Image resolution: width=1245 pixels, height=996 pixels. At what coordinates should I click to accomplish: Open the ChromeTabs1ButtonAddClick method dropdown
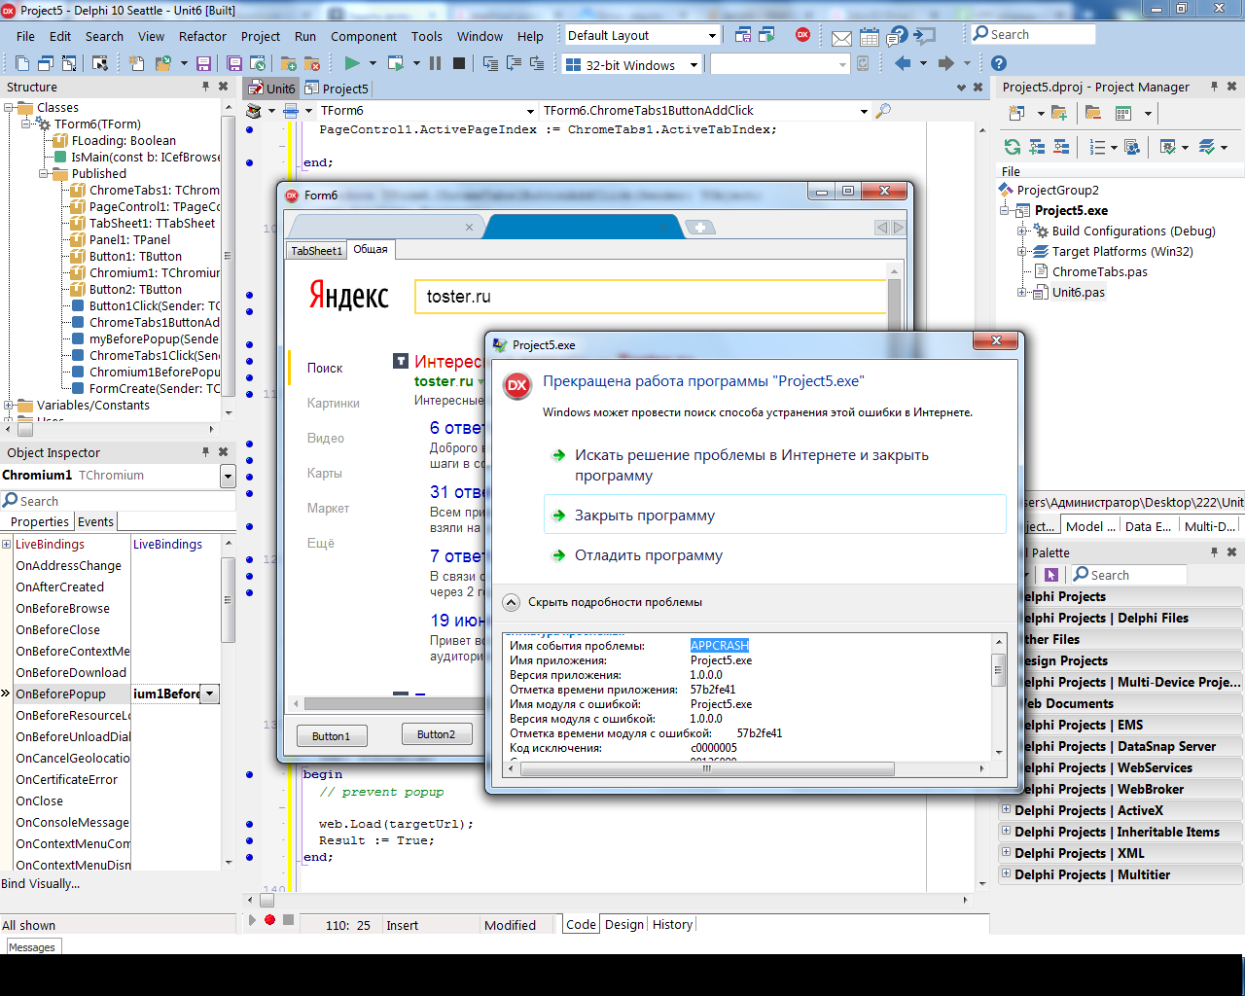click(x=864, y=111)
